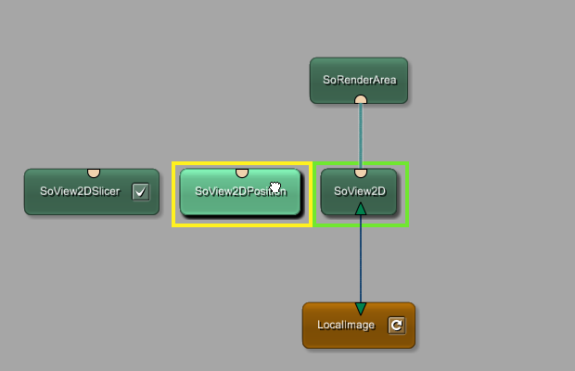Click the checkmark icon on SoView2DSlicer

(x=140, y=192)
